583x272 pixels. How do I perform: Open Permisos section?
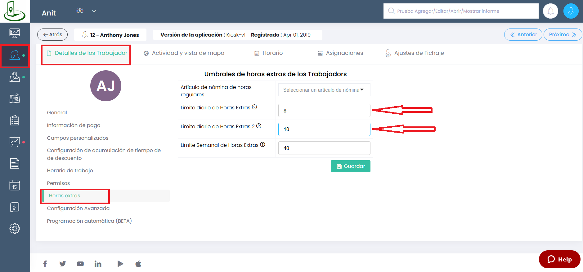click(x=58, y=183)
